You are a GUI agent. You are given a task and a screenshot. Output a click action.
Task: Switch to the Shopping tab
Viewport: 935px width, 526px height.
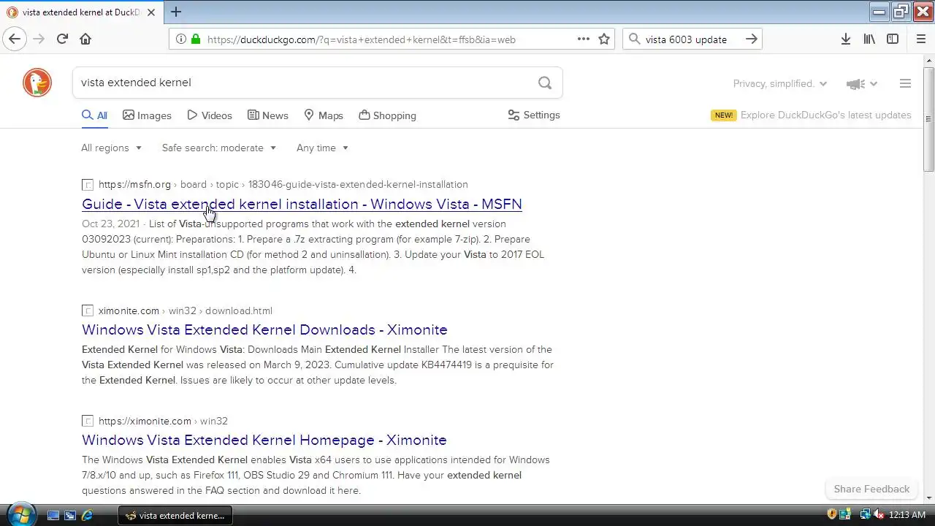388,115
